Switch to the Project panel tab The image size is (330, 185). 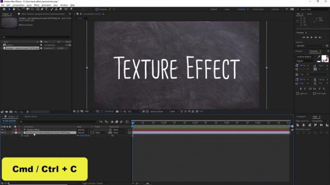coord(6,14)
